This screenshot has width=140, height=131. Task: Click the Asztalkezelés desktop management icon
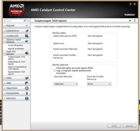tap(27, 36)
